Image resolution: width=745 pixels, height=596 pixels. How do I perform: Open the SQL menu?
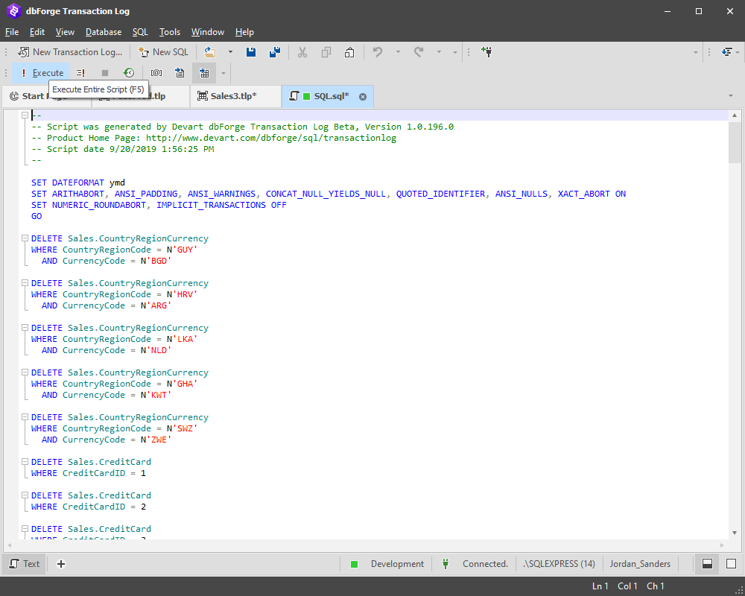click(x=140, y=32)
